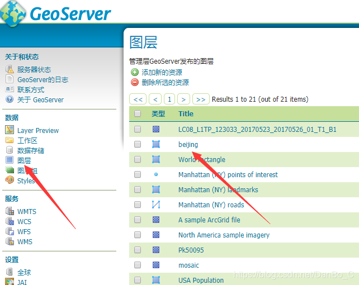Click the About GeoServer question mark icon

(10, 99)
